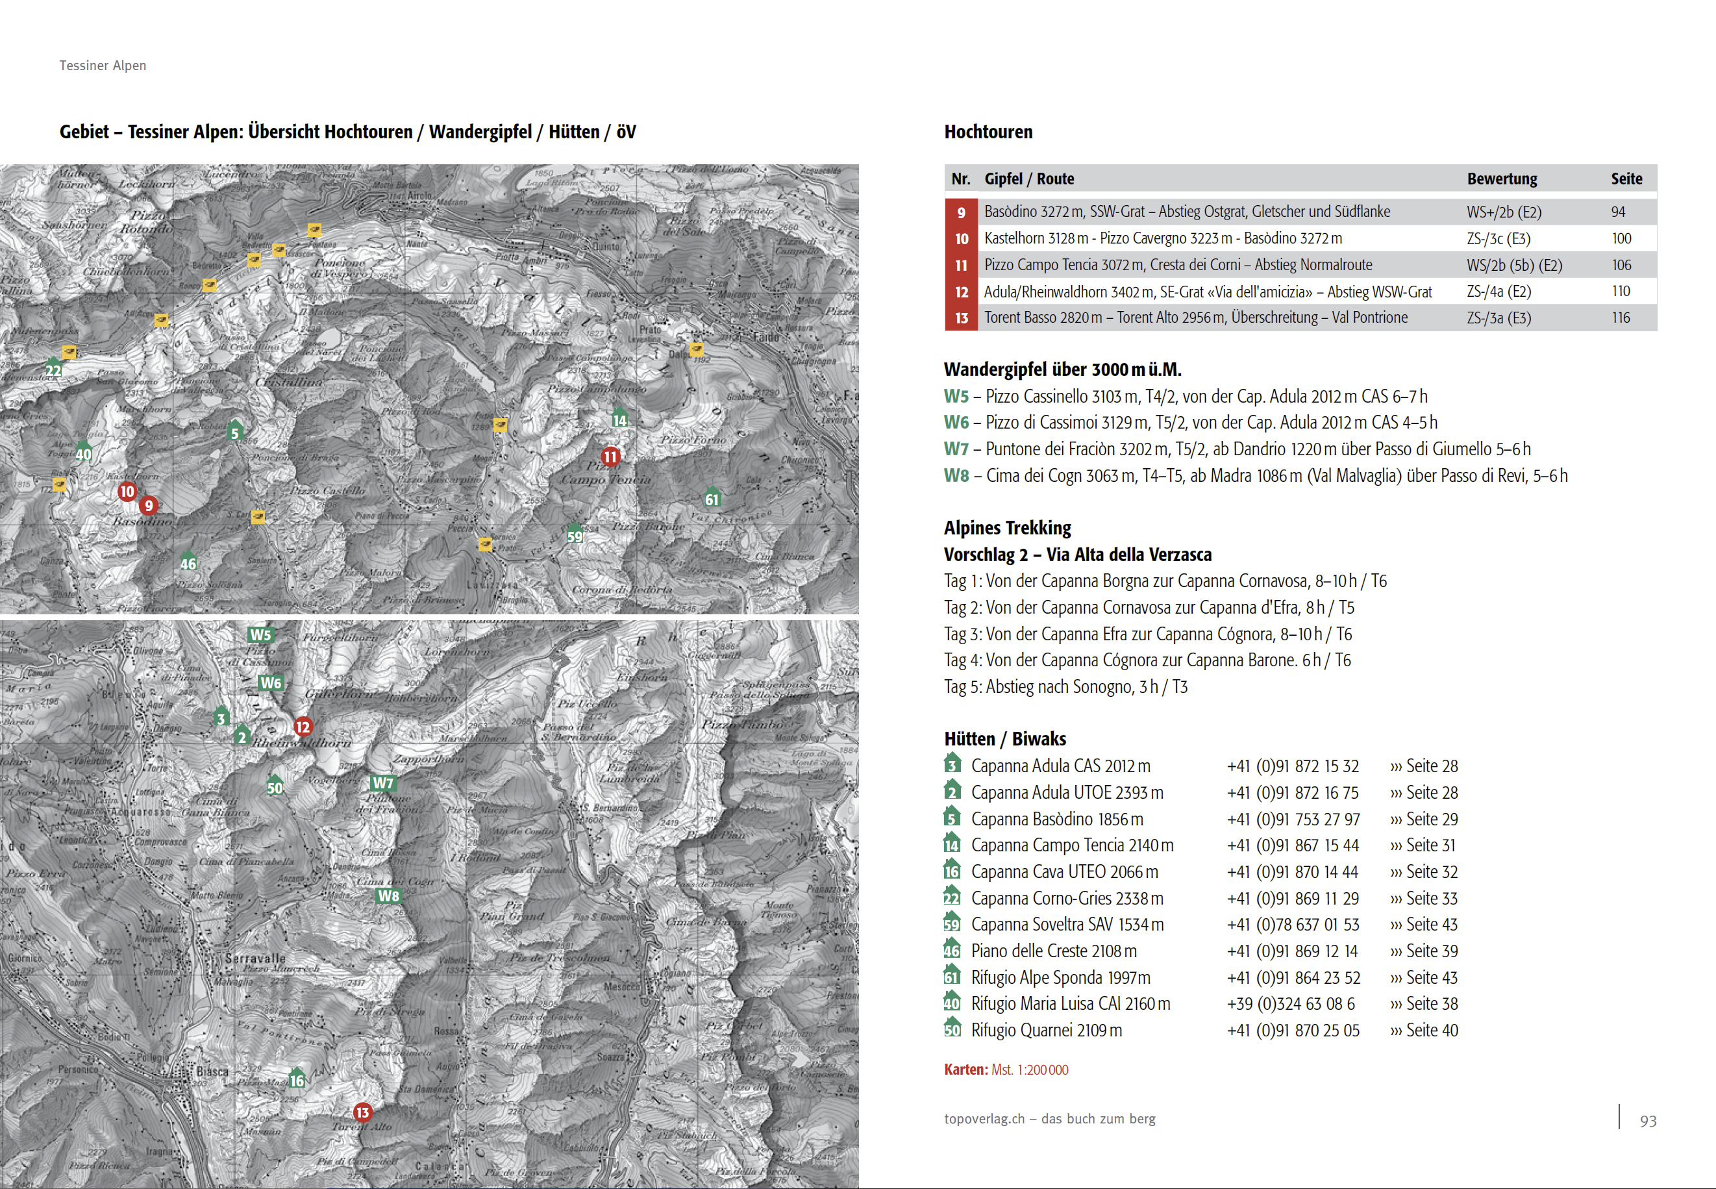The width and height of the screenshot is (1716, 1189).
Task: Select green hut marker 46 on map
Action: point(188,562)
